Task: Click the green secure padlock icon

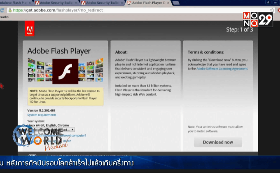Action: coord(10,10)
